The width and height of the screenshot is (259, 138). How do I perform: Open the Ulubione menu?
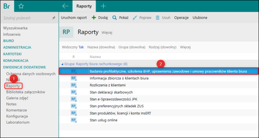click(x=200, y=18)
